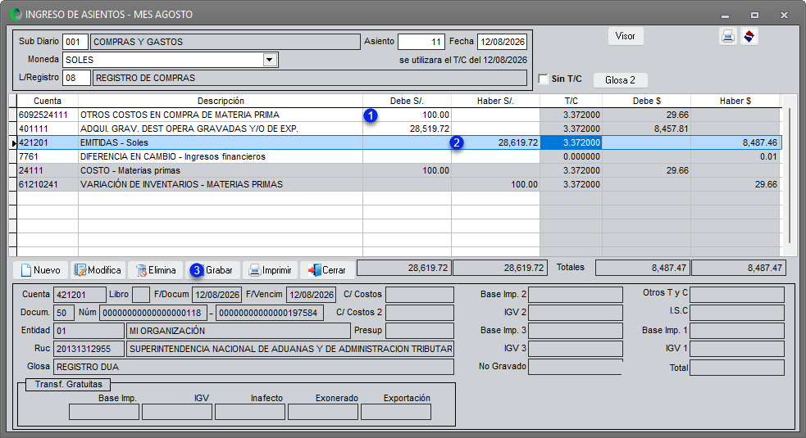Image resolution: width=806 pixels, height=438 pixels.
Task: Click document number field ending 197584
Action: point(270,313)
